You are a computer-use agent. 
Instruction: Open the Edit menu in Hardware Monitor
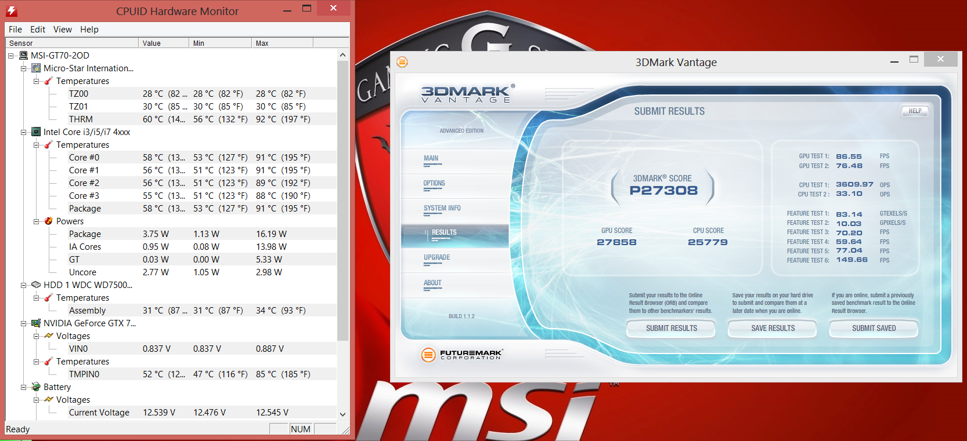38,30
